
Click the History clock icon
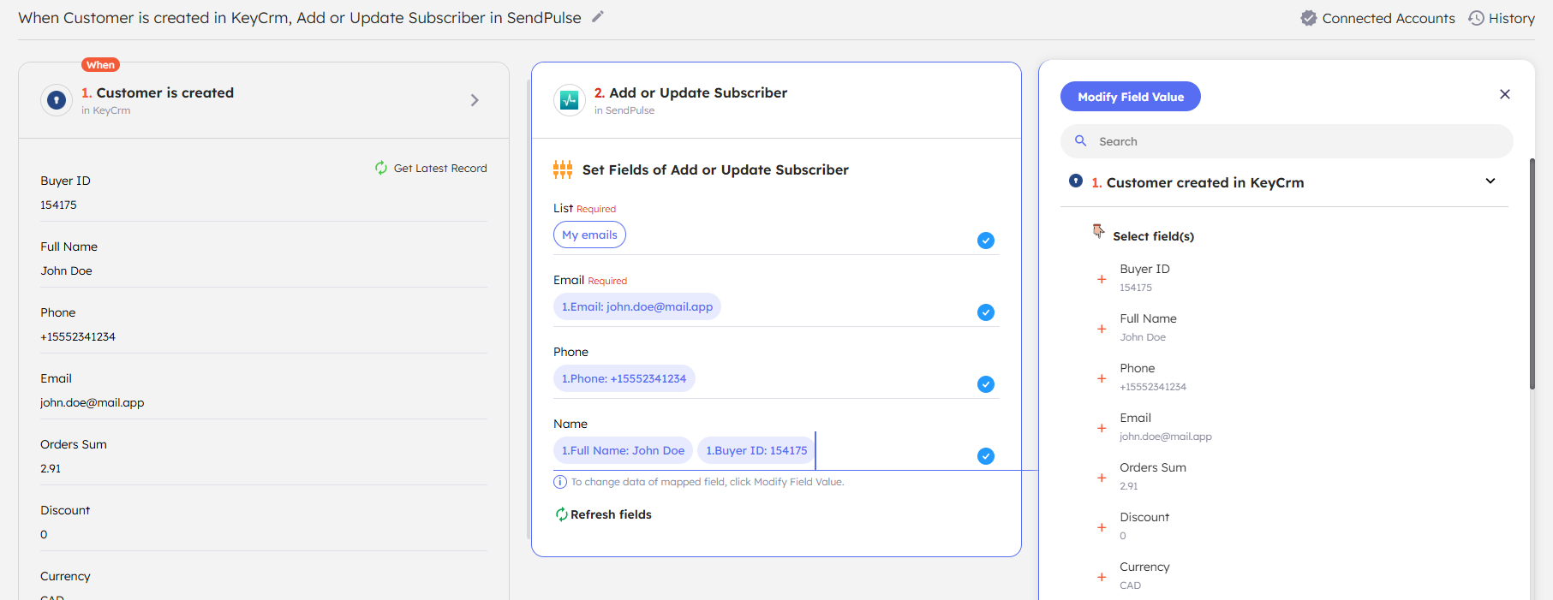[x=1477, y=18]
